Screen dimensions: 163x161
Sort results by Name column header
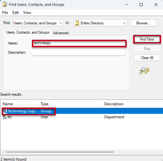(20, 104)
